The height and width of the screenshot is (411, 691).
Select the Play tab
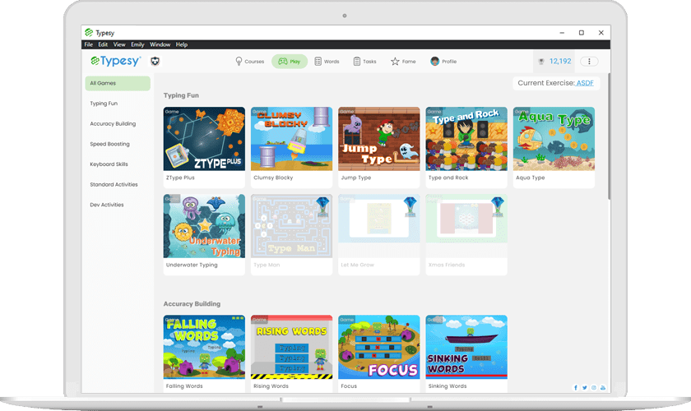tap(290, 61)
